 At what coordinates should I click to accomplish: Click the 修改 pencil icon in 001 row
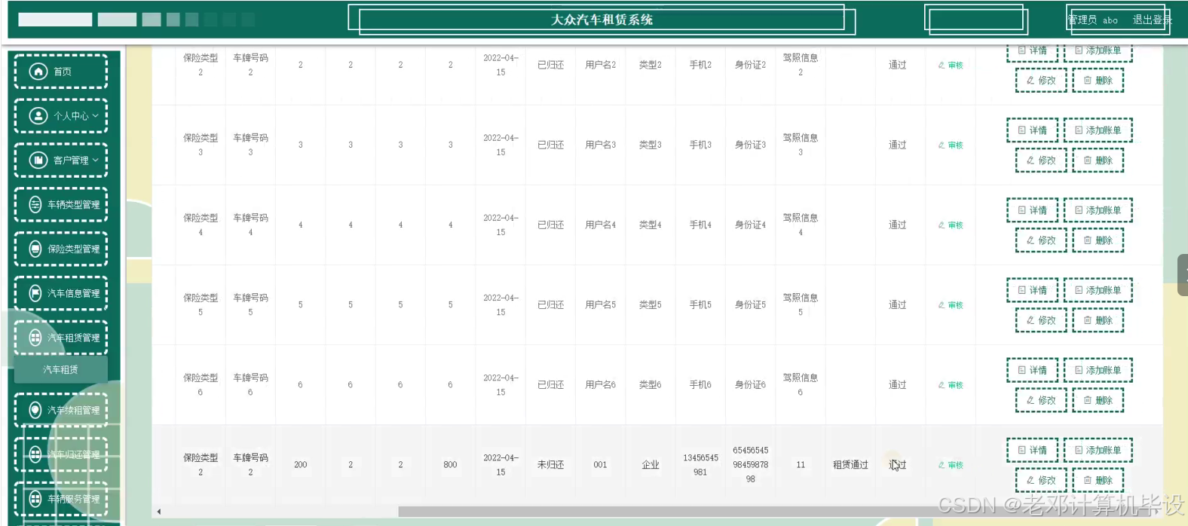[x=1030, y=480]
